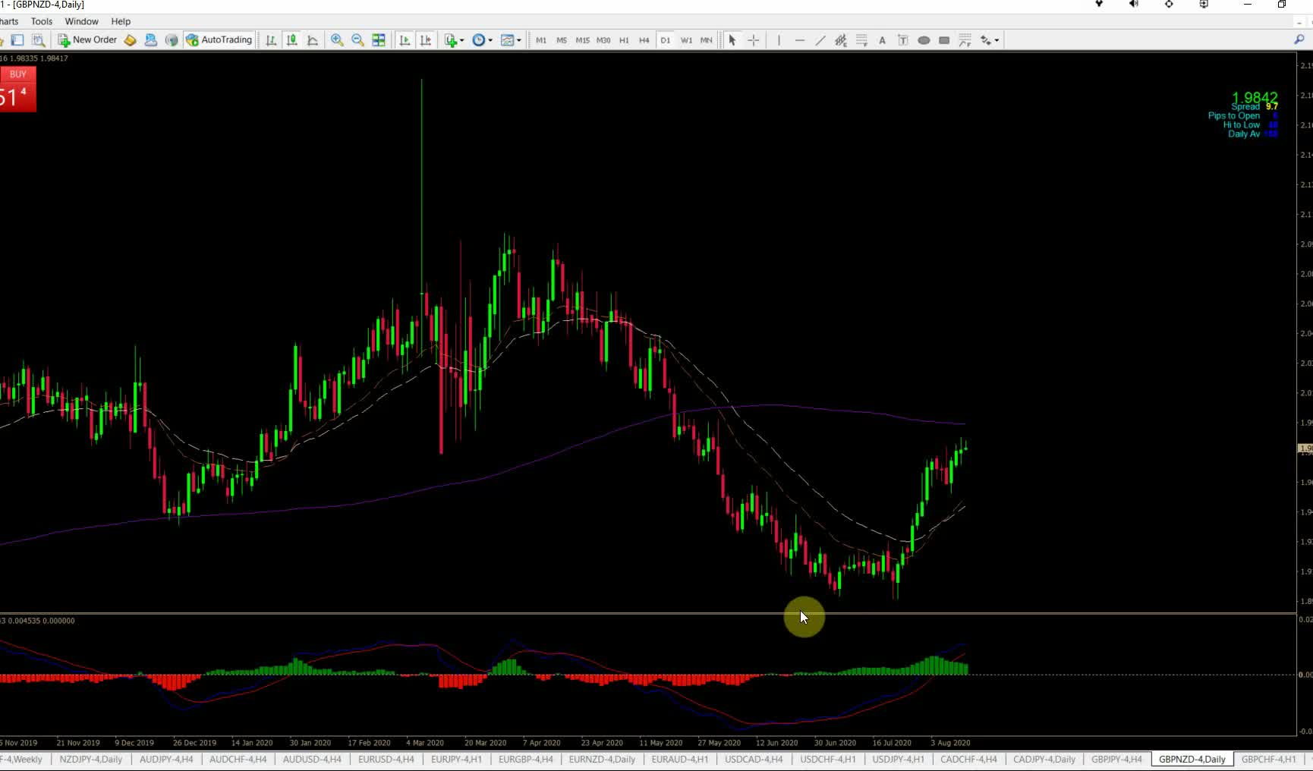The height and width of the screenshot is (771, 1313).
Task: Switch to EURGBP-4,H4 chart tab
Action: click(x=525, y=759)
